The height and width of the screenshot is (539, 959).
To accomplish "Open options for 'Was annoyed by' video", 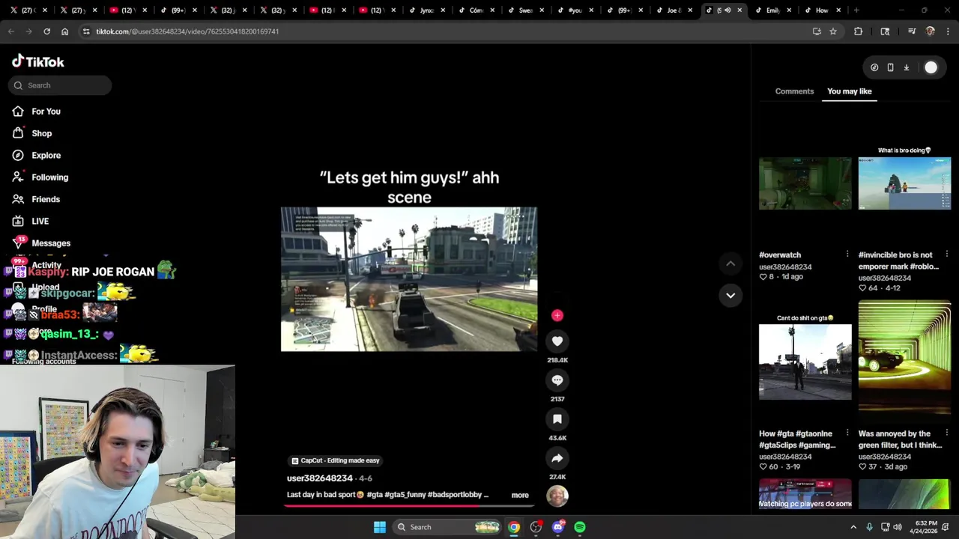I will pos(947,433).
